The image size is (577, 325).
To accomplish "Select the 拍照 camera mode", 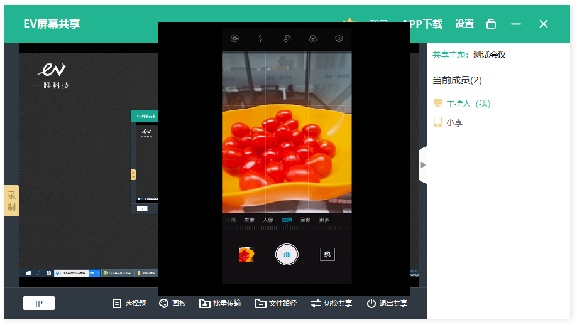I will point(287,220).
